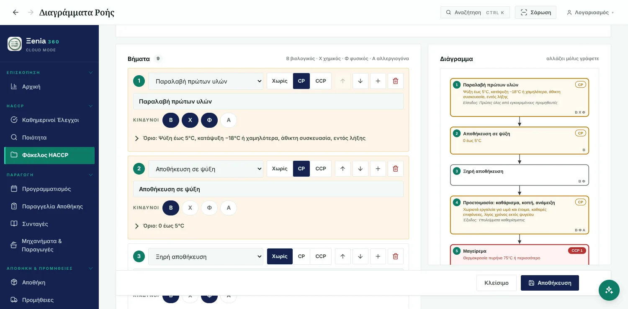The image size is (628, 309).
Task: Delete step 2 with the trash icon
Action: click(396, 169)
